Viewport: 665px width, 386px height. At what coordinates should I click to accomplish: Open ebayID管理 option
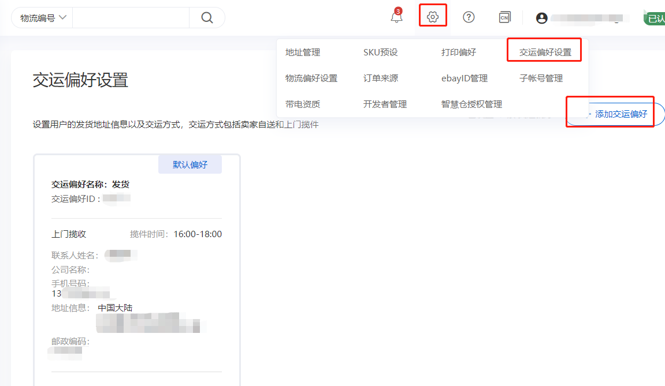click(465, 78)
